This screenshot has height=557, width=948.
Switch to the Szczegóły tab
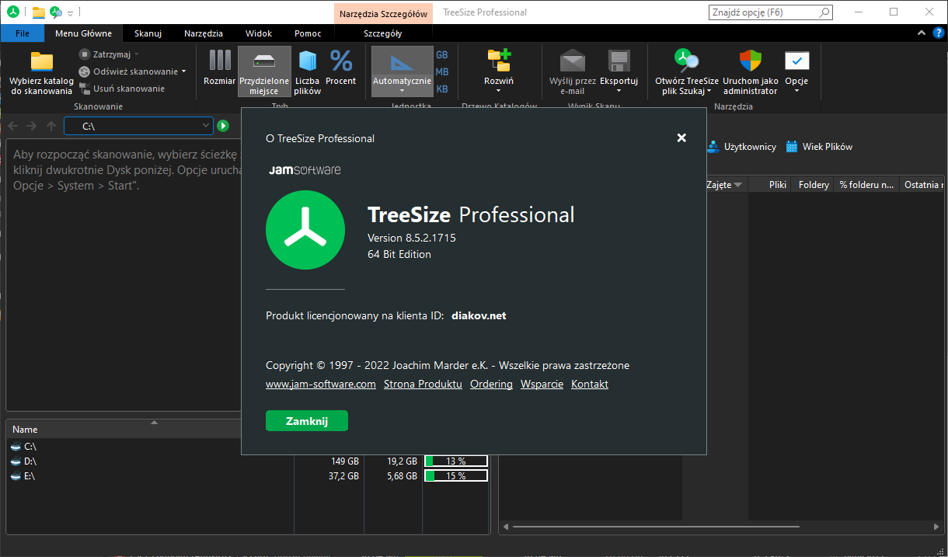[382, 33]
